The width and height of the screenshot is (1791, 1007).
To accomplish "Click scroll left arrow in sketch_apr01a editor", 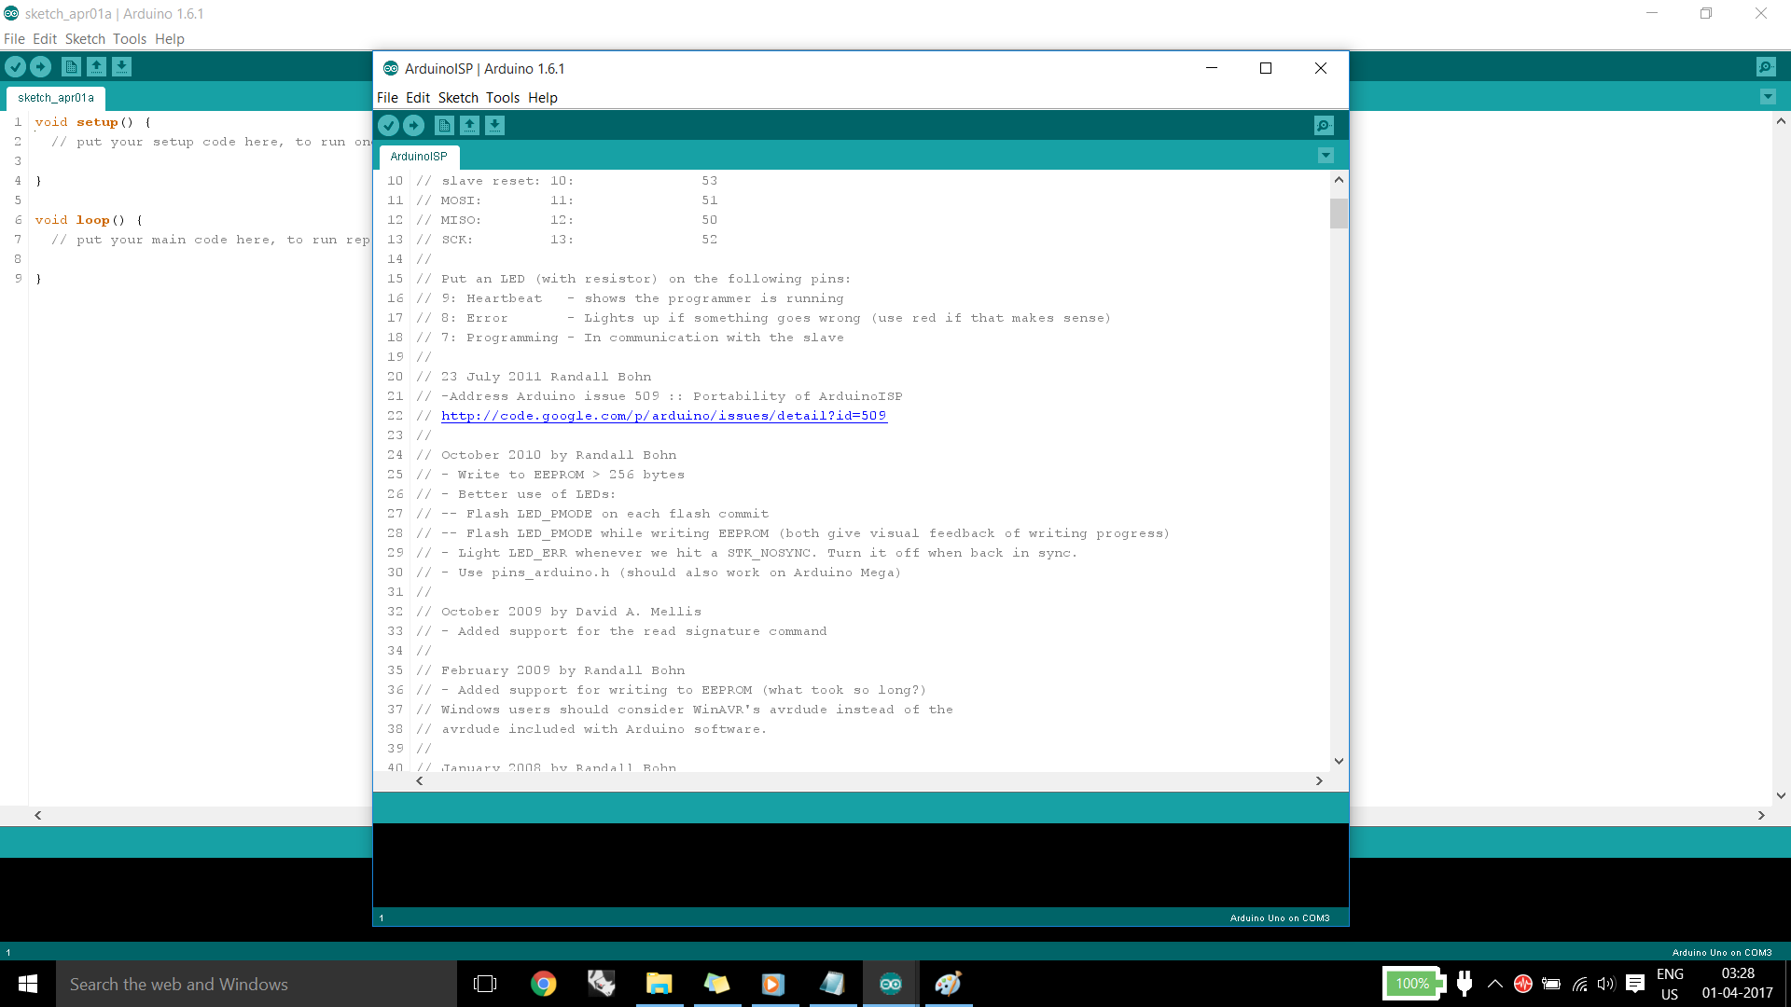I will click(x=38, y=815).
